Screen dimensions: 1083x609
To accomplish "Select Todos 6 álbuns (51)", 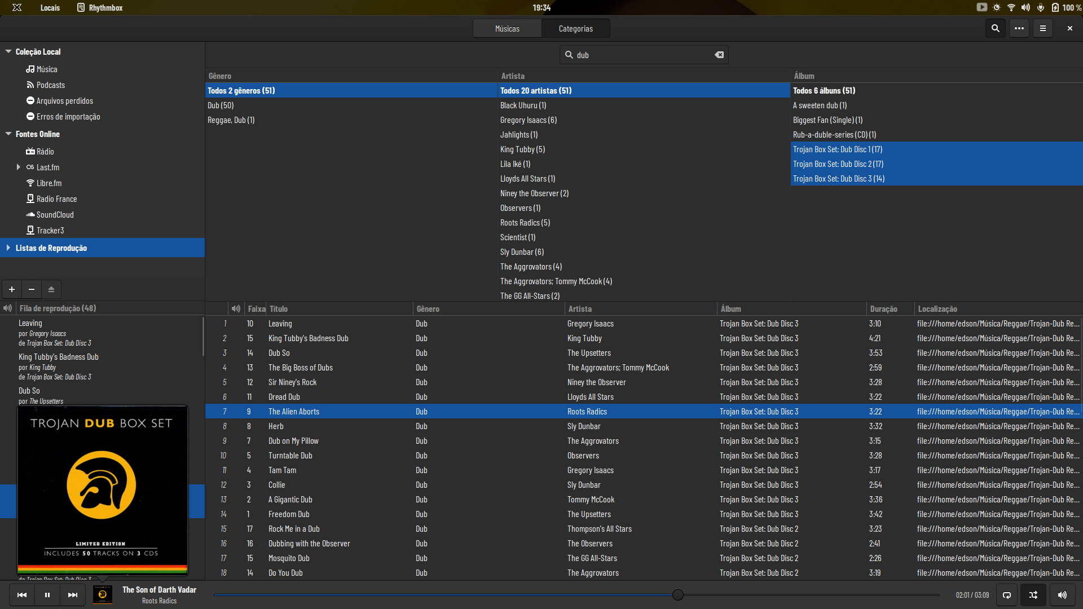I will click(936, 91).
